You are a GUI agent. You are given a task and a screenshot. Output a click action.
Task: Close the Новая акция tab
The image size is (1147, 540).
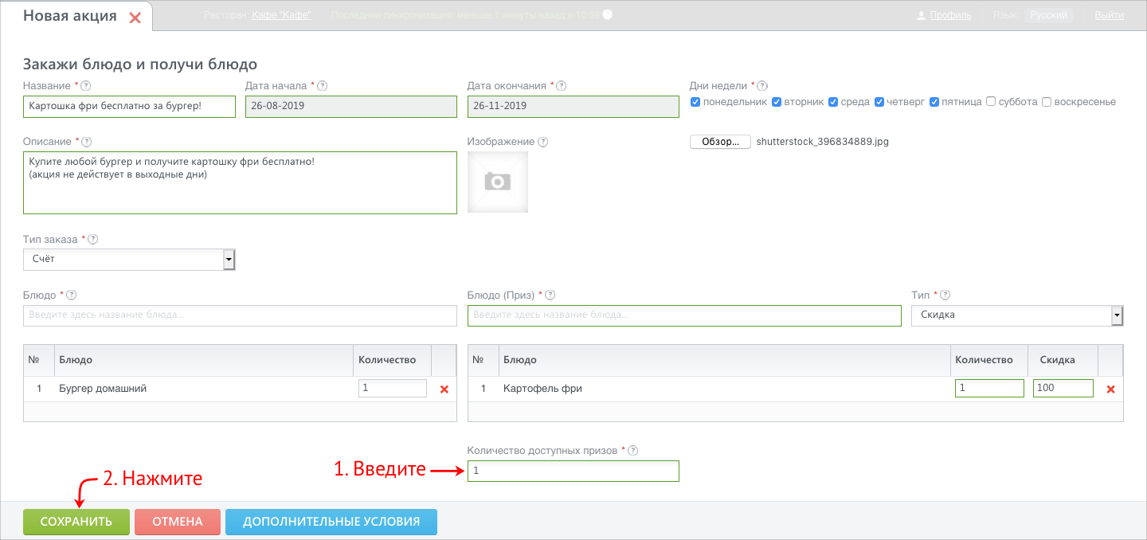pyautogui.click(x=135, y=18)
